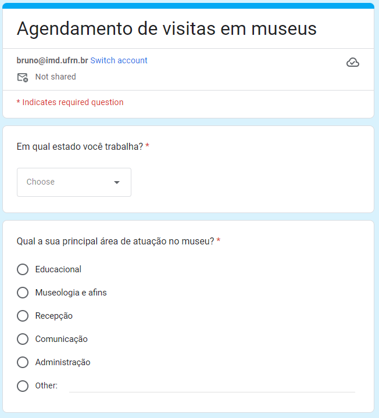Click the Em qual estado você trabalha question
The image size is (379, 418).
click(80, 147)
